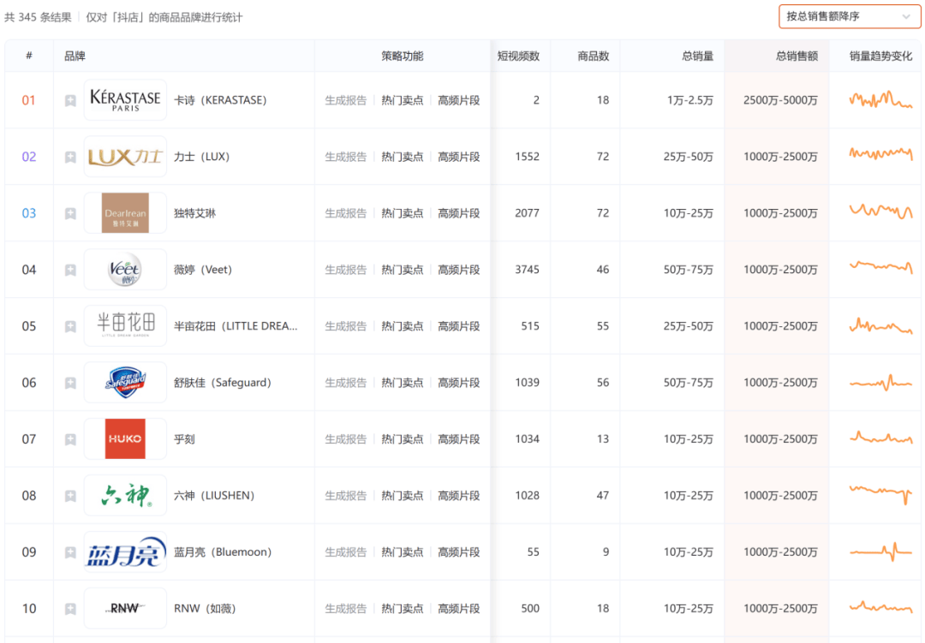This screenshot has height=643, width=925.
Task: Bookmark the 薇婷 (Veet) brand
Action: click(x=70, y=271)
